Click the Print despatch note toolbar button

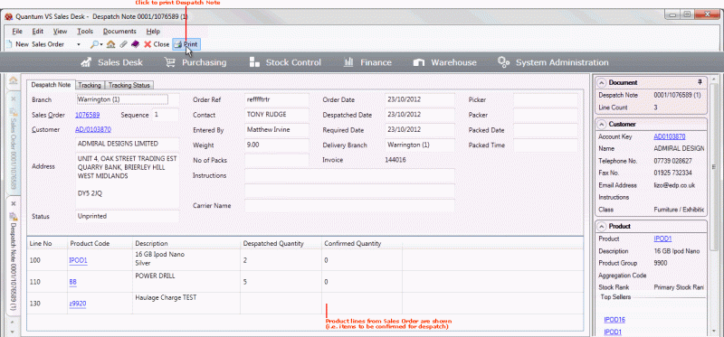[x=186, y=44]
